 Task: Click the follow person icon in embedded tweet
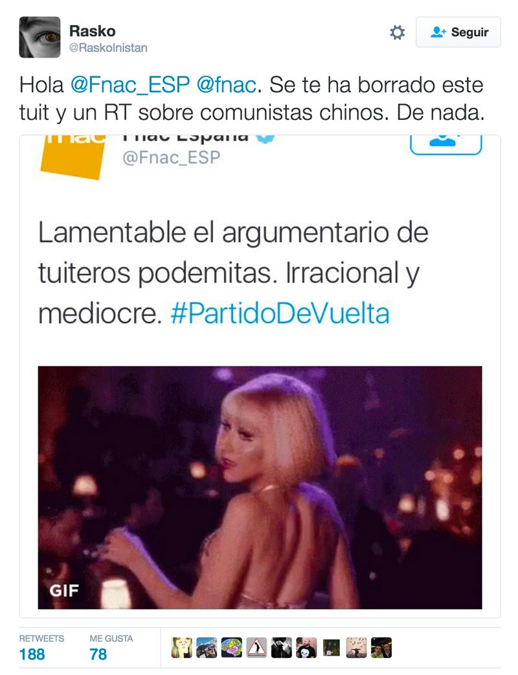click(445, 144)
